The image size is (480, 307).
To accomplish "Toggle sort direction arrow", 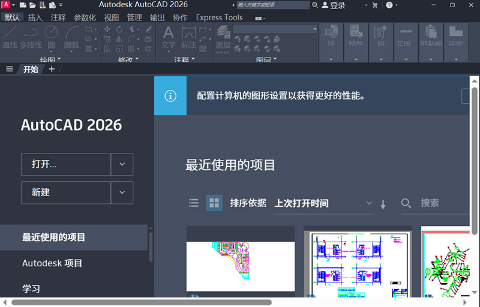I will [x=383, y=204].
